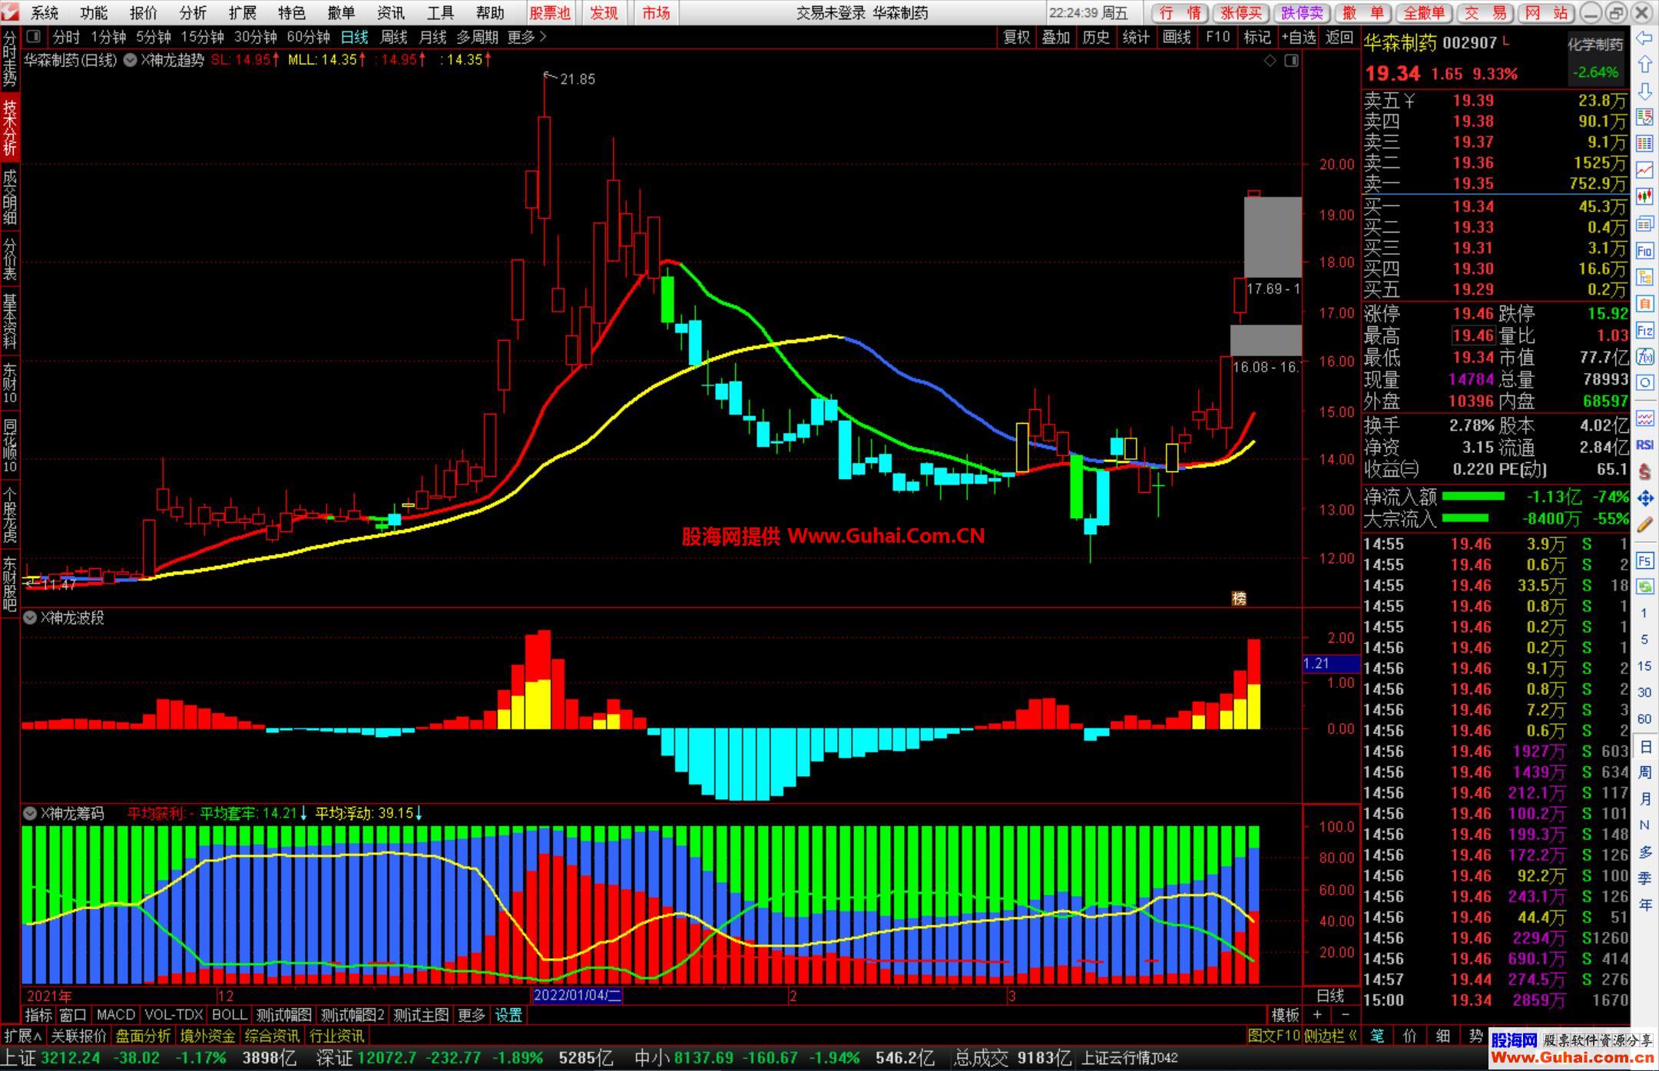Select the 笔 tick tab at bottom right

pyautogui.click(x=1376, y=1036)
